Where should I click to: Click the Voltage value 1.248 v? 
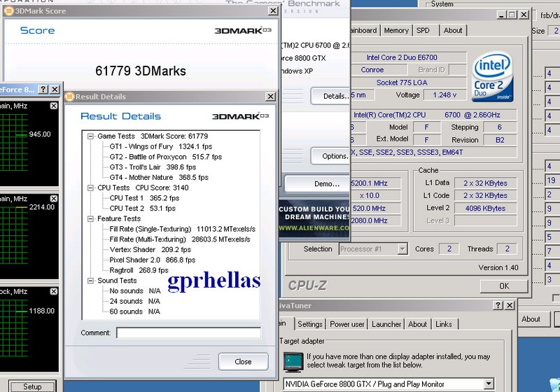point(444,95)
